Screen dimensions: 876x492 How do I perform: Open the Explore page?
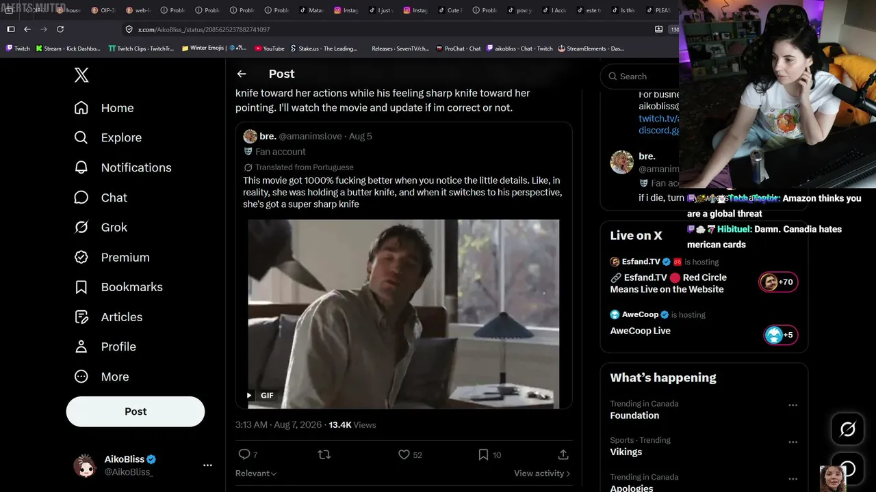pyautogui.click(x=108, y=137)
